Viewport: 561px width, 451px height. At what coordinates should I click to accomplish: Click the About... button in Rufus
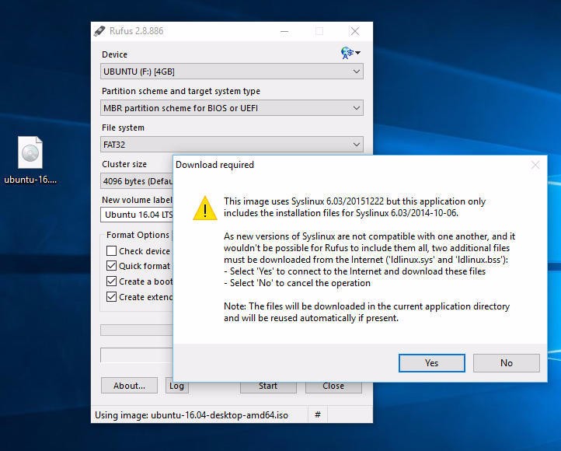point(129,386)
